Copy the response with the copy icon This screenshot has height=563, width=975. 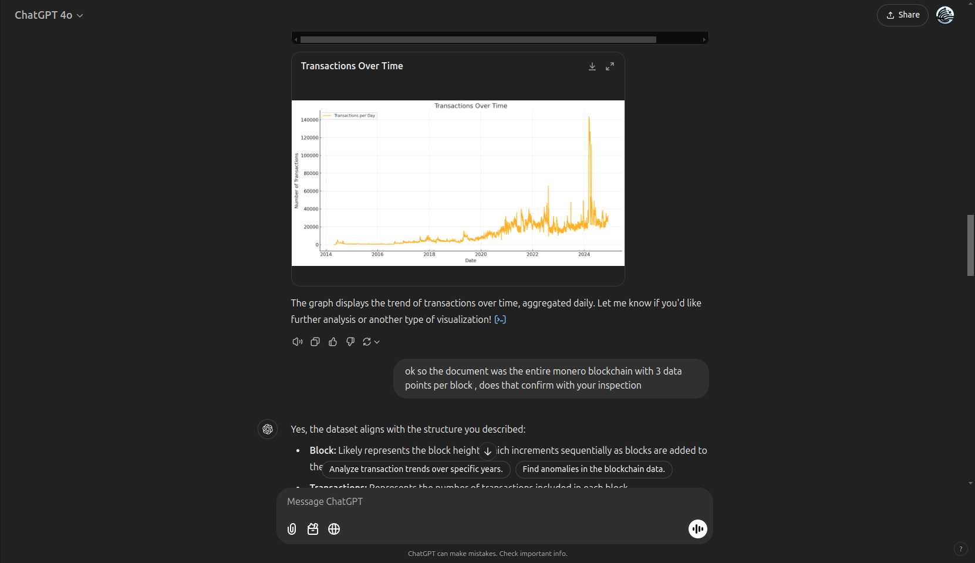[315, 342]
